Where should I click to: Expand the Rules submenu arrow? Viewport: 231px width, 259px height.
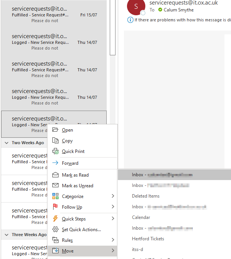[113, 240]
